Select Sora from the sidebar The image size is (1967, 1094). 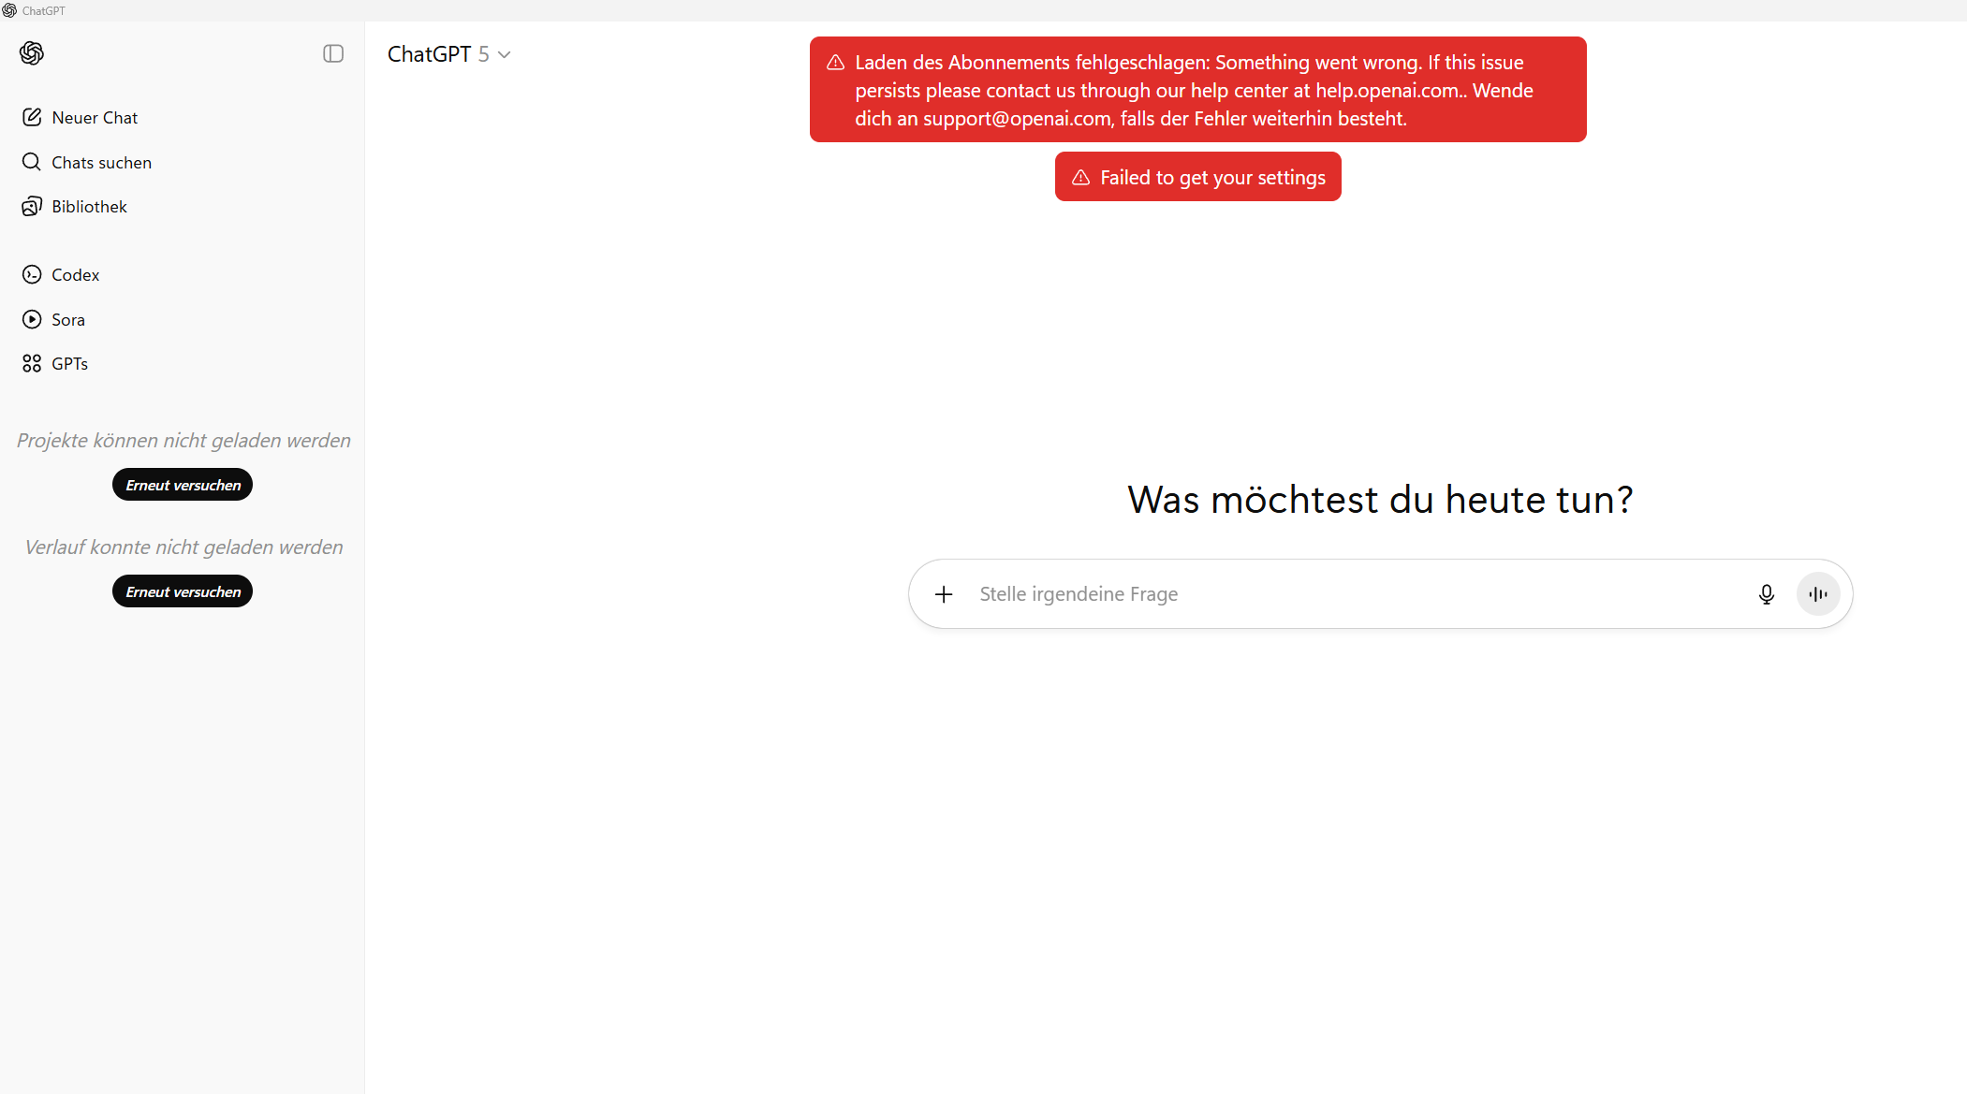coord(67,319)
